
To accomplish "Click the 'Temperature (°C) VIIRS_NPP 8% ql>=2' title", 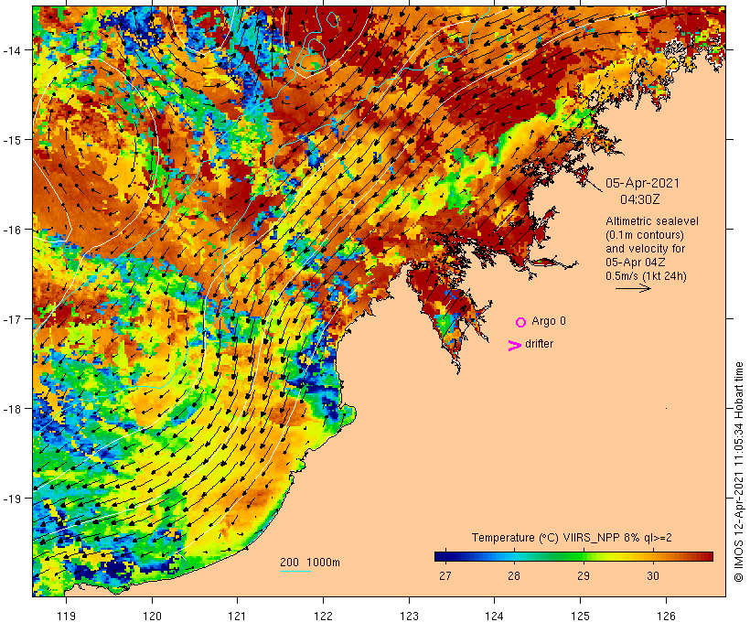I will coord(572,537).
